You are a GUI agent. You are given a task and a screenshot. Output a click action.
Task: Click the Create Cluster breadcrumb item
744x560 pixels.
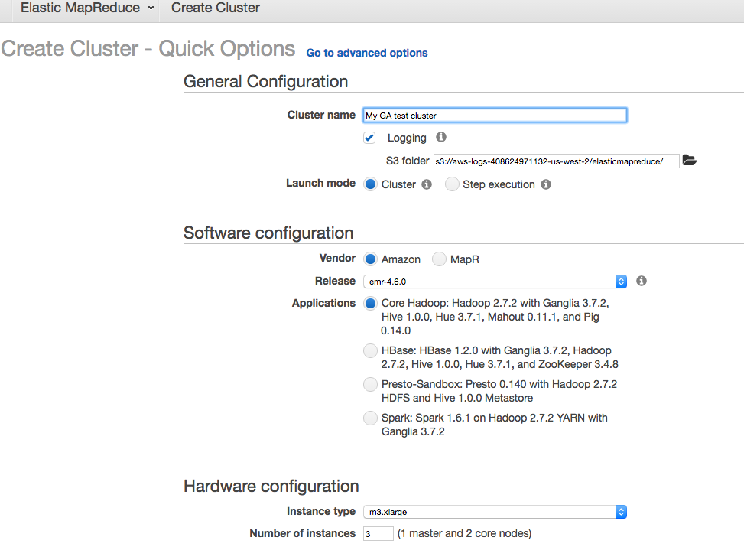216,8
